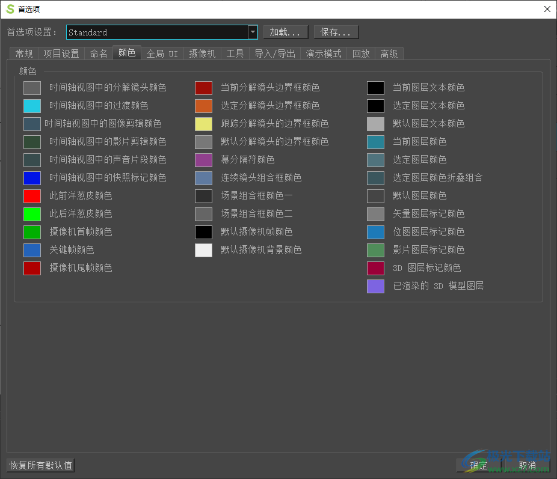Change the purple 幕分隔符颜色 swatch
The image size is (557, 479).
point(203,160)
